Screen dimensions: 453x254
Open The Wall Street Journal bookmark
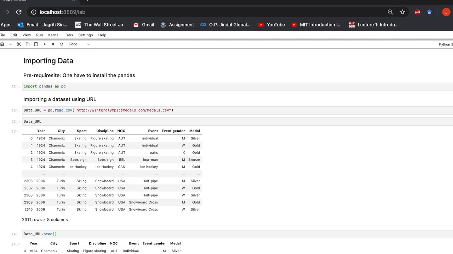pyautogui.click(x=101, y=25)
